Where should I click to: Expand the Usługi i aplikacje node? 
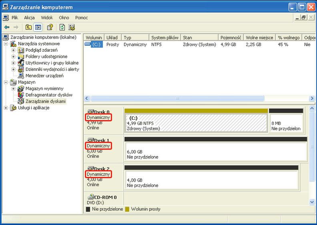(x=6, y=108)
